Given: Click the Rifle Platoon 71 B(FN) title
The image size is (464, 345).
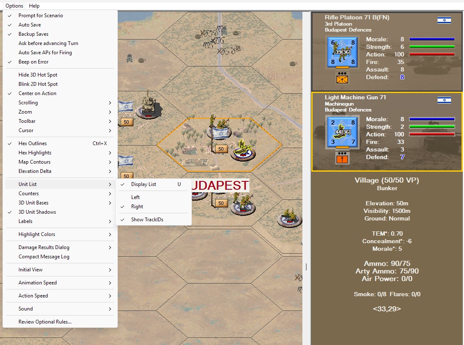Looking at the screenshot, I should (x=357, y=17).
